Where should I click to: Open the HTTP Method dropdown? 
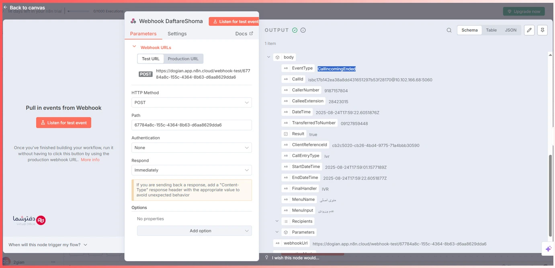191,102
